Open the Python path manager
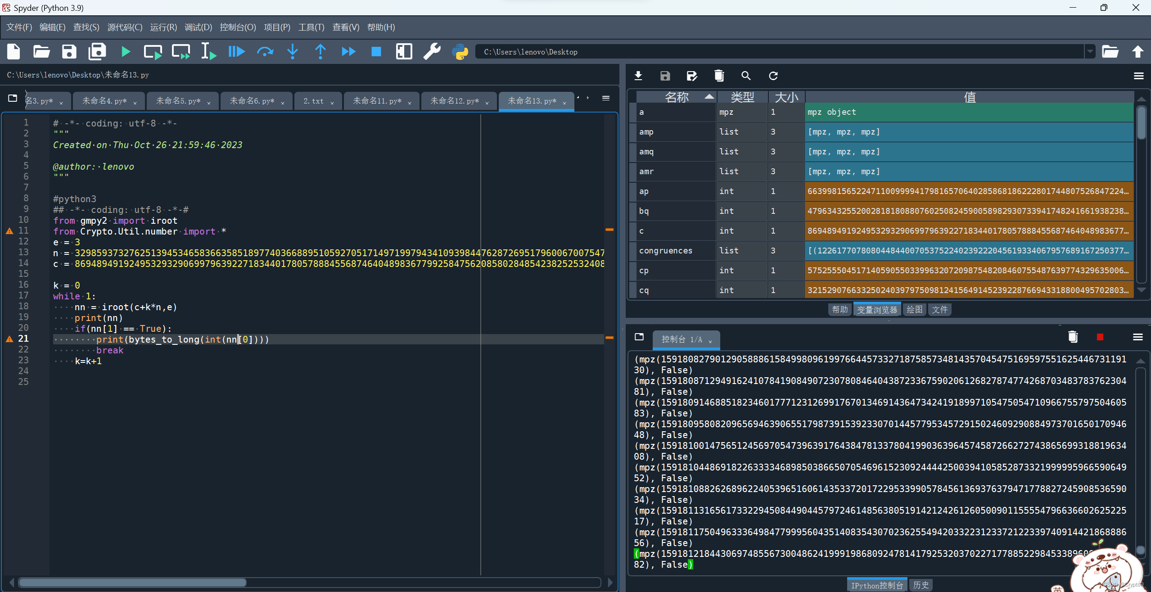The image size is (1151, 592). (x=460, y=51)
